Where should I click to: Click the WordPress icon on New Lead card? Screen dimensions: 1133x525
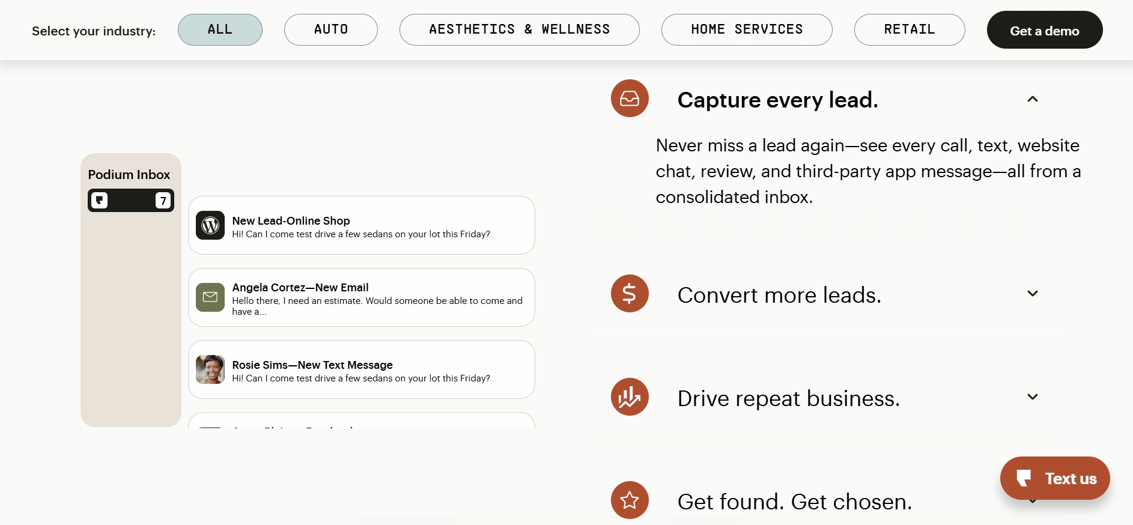[210, 225]
